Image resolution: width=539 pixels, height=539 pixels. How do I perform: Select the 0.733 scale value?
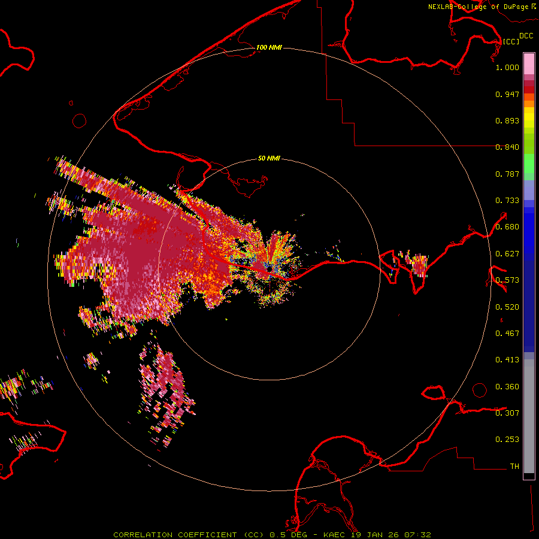tap(507, 201)
